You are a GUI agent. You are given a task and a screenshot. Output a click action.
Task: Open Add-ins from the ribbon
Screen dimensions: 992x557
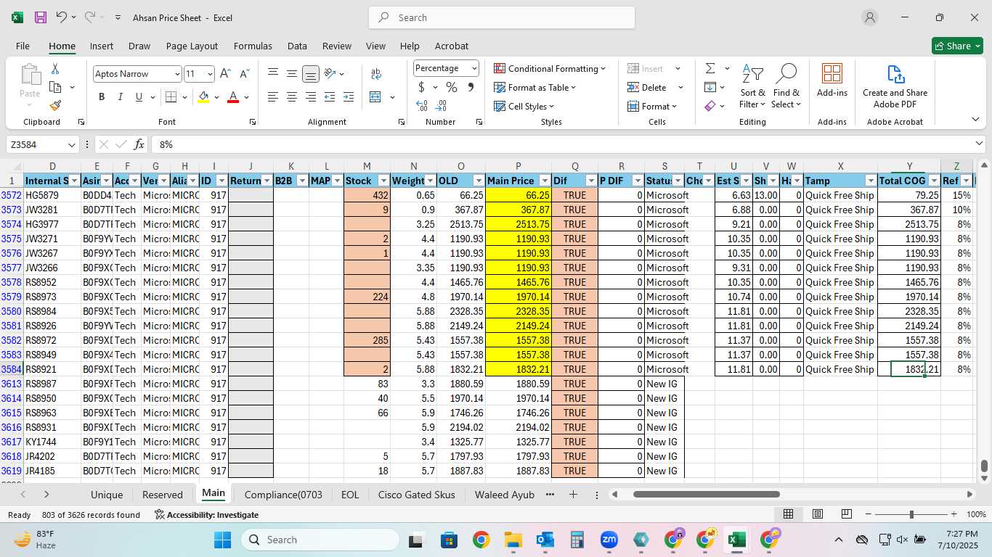click(x=832, y=80)
